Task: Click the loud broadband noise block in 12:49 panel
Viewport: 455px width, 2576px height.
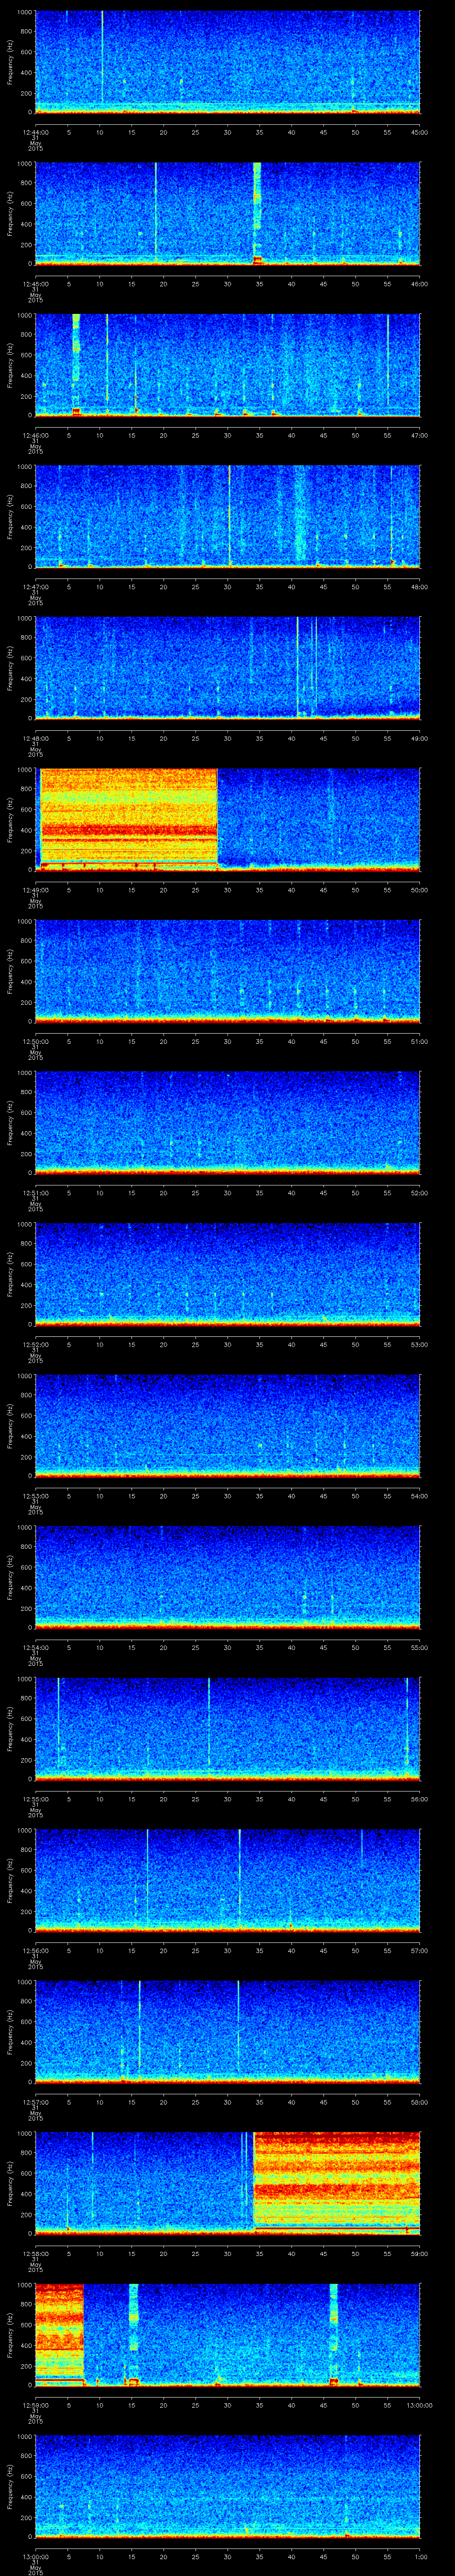Action: coord(128,819)
